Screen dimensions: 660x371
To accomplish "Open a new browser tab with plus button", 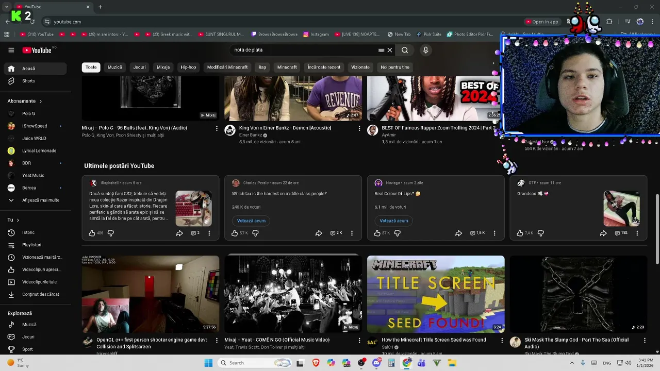I will coord(100,7).
